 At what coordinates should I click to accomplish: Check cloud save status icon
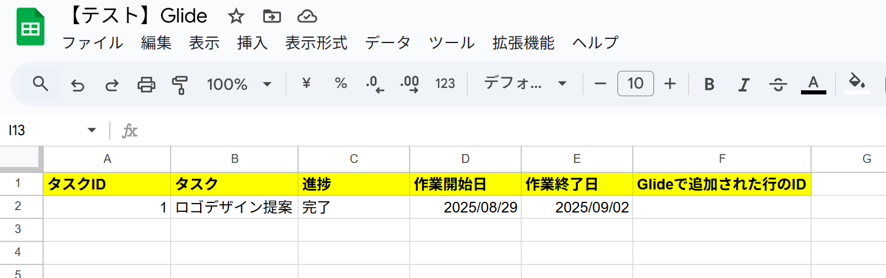click(x=307, y=17)
